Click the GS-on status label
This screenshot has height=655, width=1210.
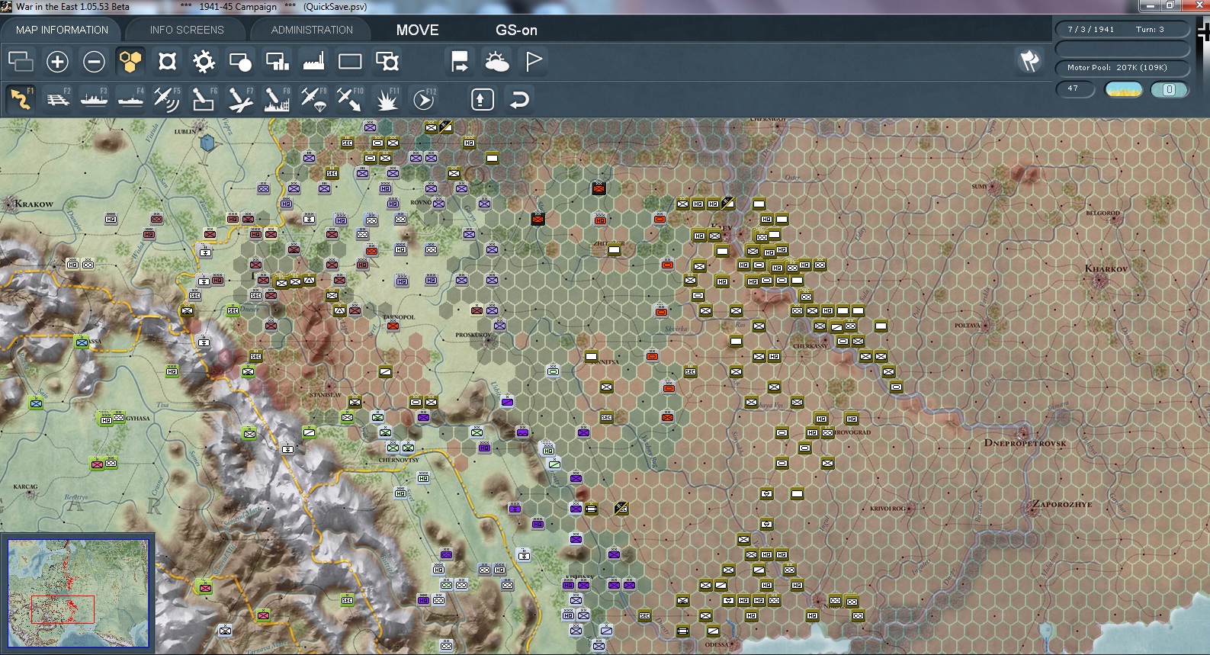516,30
